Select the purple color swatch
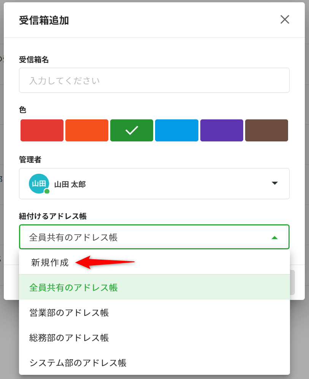309x379 pixels. tap(222, 130)
